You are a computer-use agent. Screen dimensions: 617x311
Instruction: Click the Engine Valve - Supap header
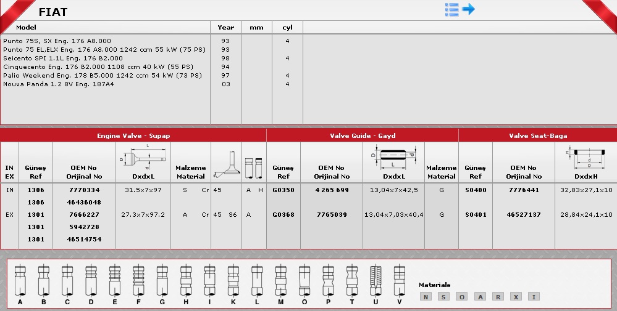pos(133,135)
